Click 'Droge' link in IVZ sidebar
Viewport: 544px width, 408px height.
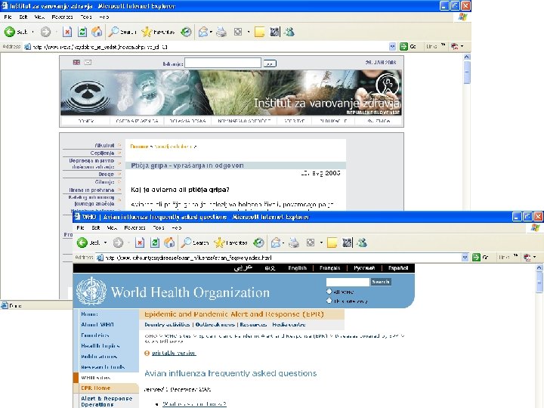pos(107,175)
